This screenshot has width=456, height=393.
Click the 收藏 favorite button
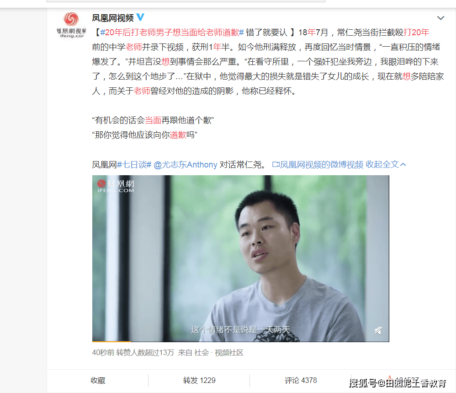[98, 381]
